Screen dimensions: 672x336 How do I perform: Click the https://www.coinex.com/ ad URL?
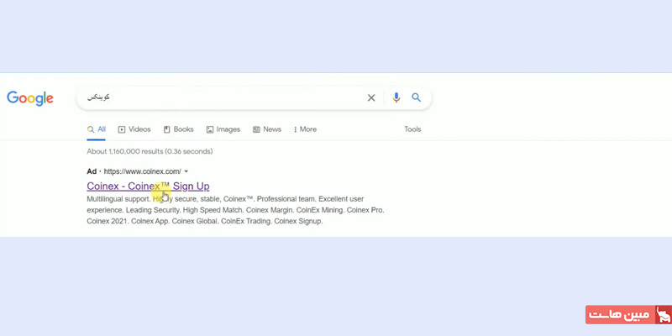[x=142, y=171]
